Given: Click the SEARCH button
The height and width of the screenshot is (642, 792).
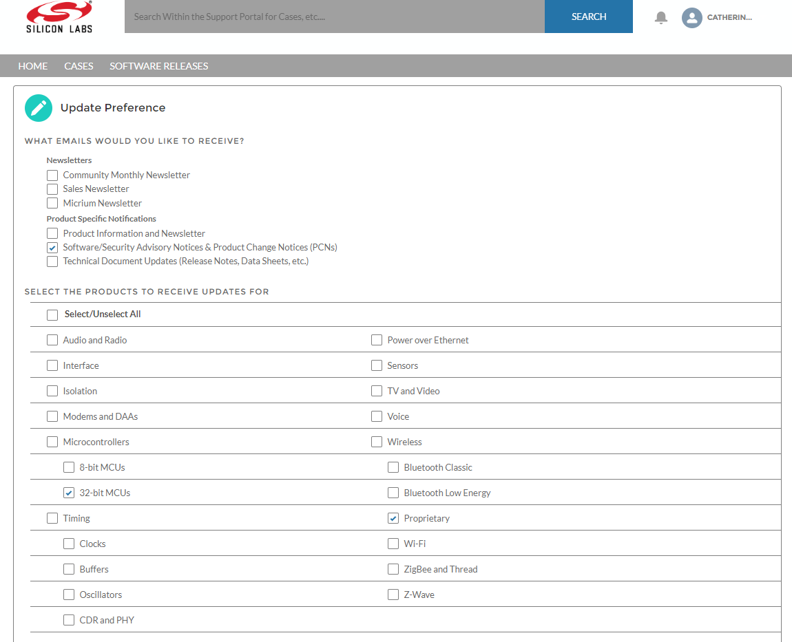Looking at the screenshot, I should [588, 16].
